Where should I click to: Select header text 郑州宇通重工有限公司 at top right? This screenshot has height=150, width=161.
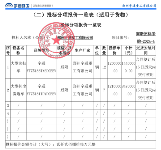(139, 6)
